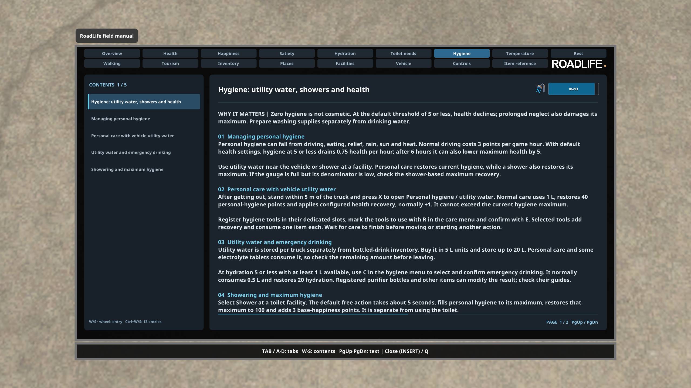Open the Walking tab
691x388 pixels.
(112, 63)
